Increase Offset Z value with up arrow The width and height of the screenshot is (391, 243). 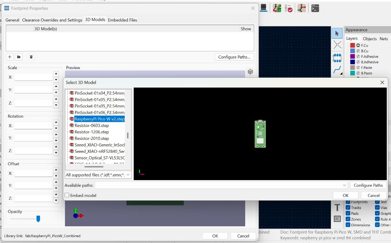[x=56, y=195]
